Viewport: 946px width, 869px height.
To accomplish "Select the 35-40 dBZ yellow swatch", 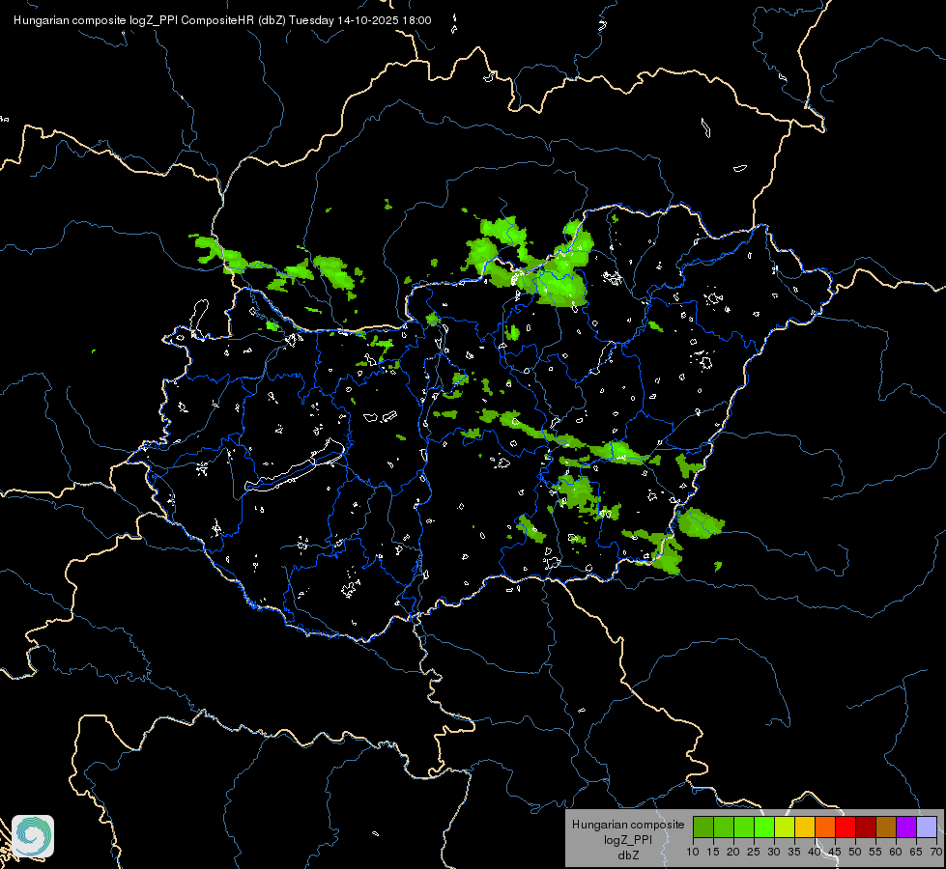I will (805, 827).
